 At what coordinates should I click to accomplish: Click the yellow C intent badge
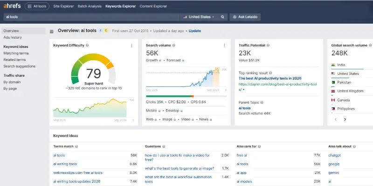click(x=106, y=31)
